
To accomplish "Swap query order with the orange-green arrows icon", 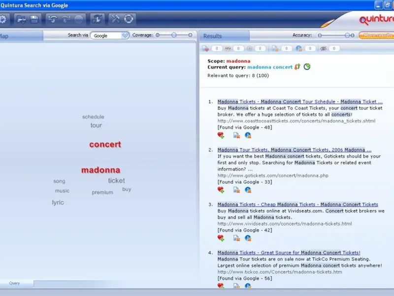I will tap(297, 67).
